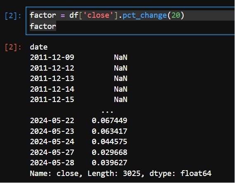Viewport: 235px width, 183px height.
Task: Place cursor in the pct_change method name
Action: [145, 16]
